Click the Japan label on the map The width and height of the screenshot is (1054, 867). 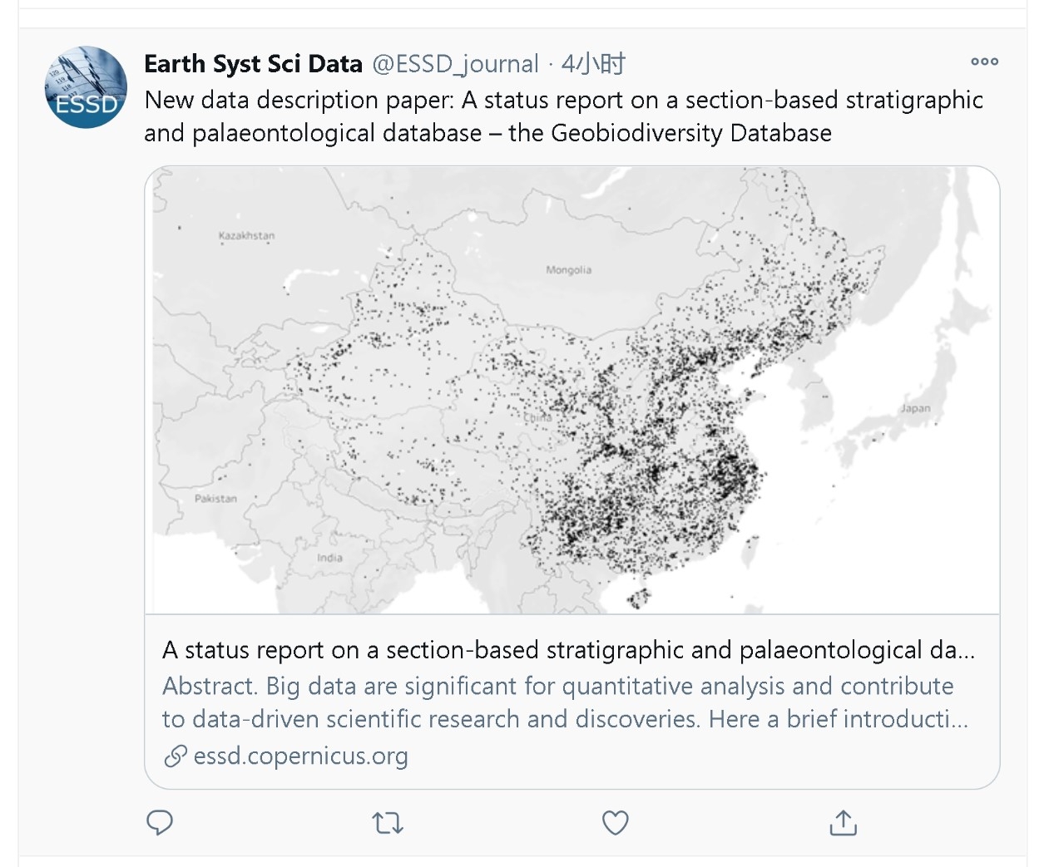point(915,408)
